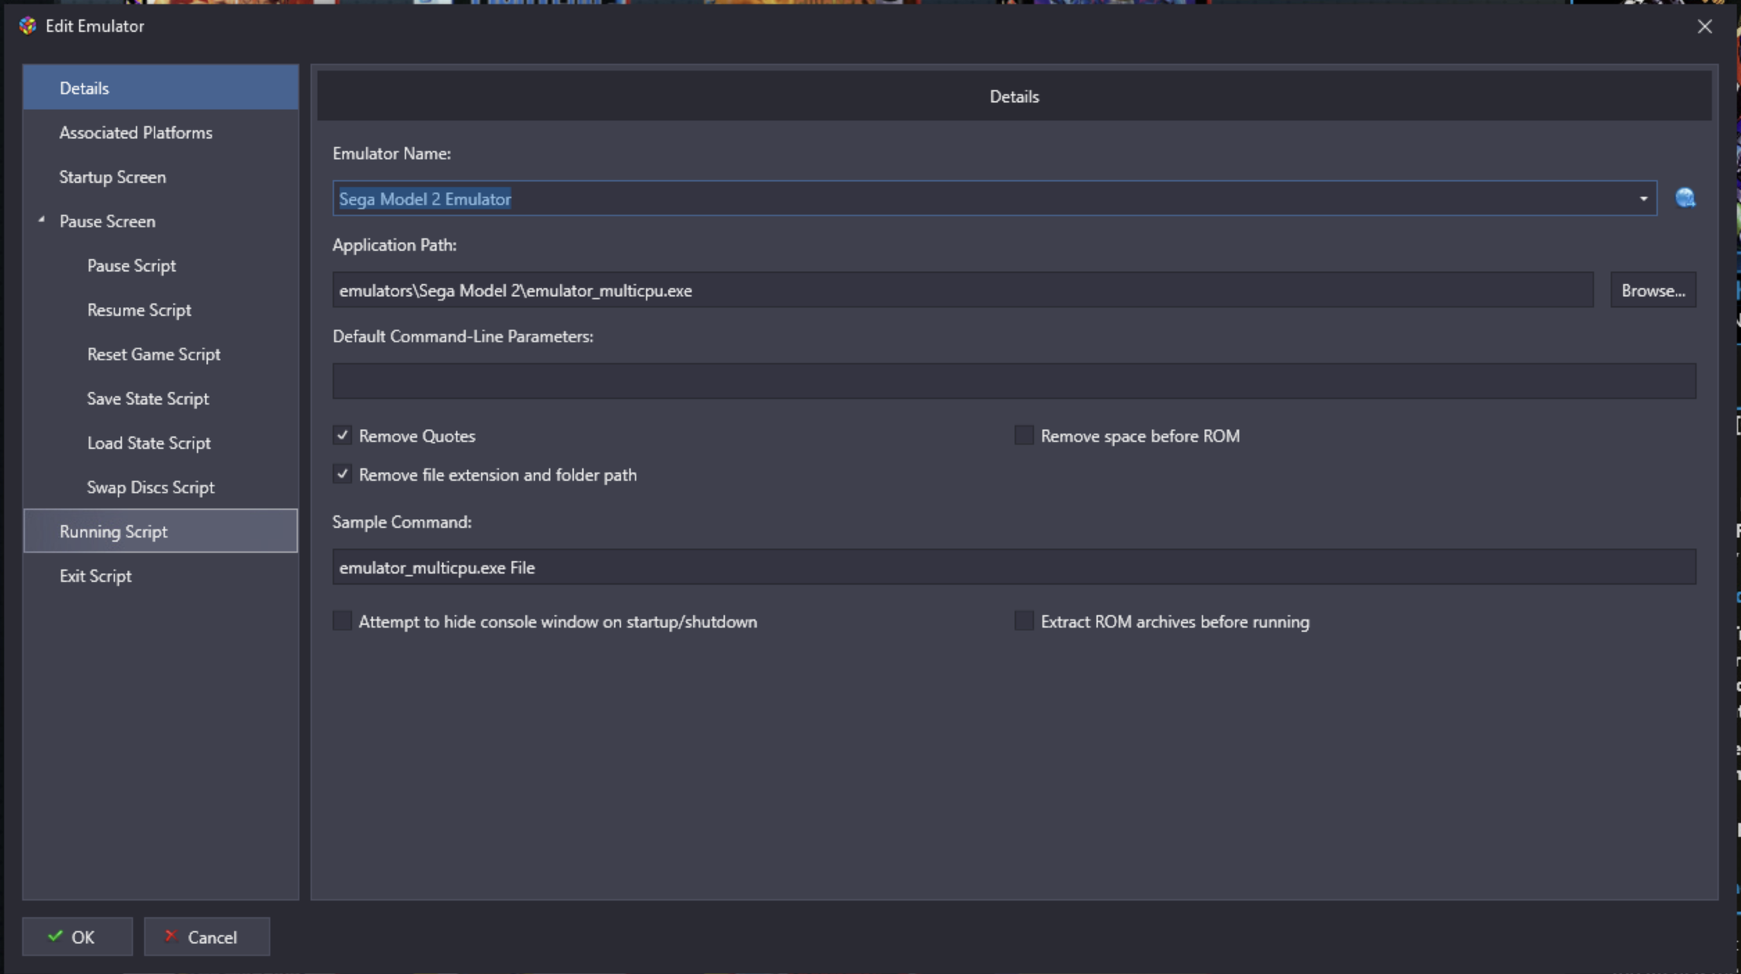Open Running Script section
1741x974 pixels.
(161, 531)
